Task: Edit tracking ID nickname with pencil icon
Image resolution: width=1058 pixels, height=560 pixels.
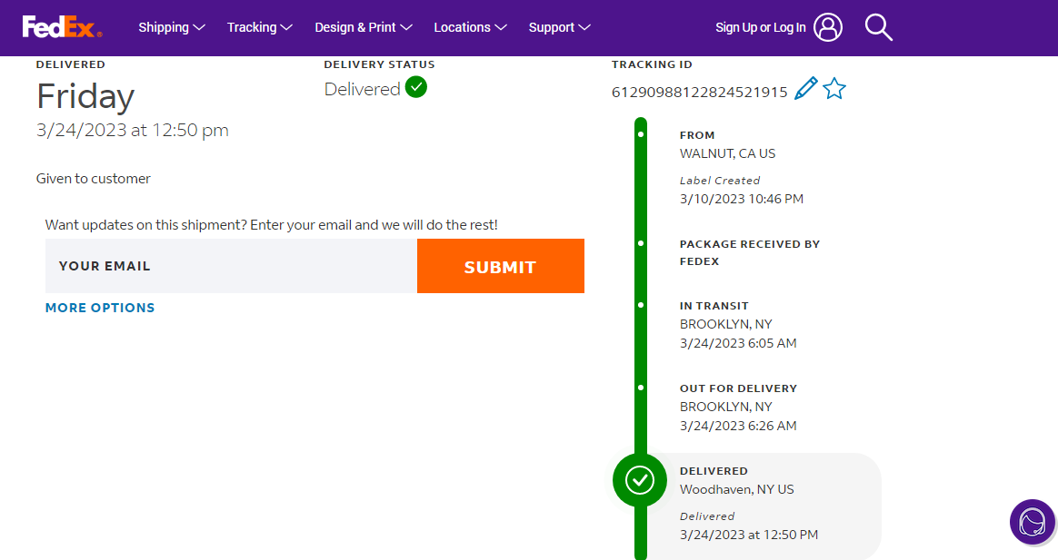Action: [x=805, y=89]
